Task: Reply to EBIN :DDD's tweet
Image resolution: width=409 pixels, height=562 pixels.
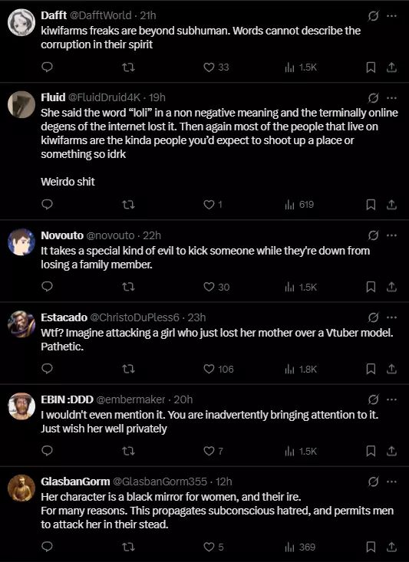Action: (48, 451)
